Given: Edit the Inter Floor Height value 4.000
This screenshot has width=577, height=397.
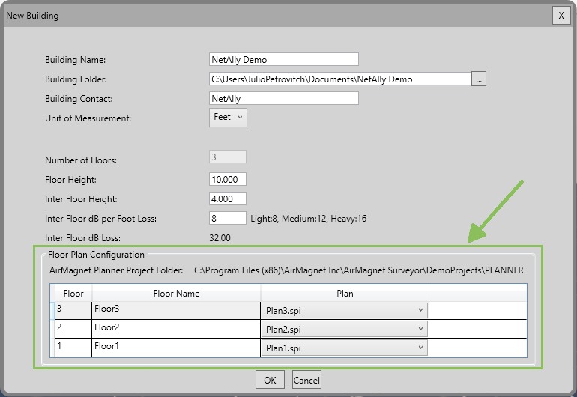Looking at the screenshot, I should pyautogui.click(x=227, y=198).
